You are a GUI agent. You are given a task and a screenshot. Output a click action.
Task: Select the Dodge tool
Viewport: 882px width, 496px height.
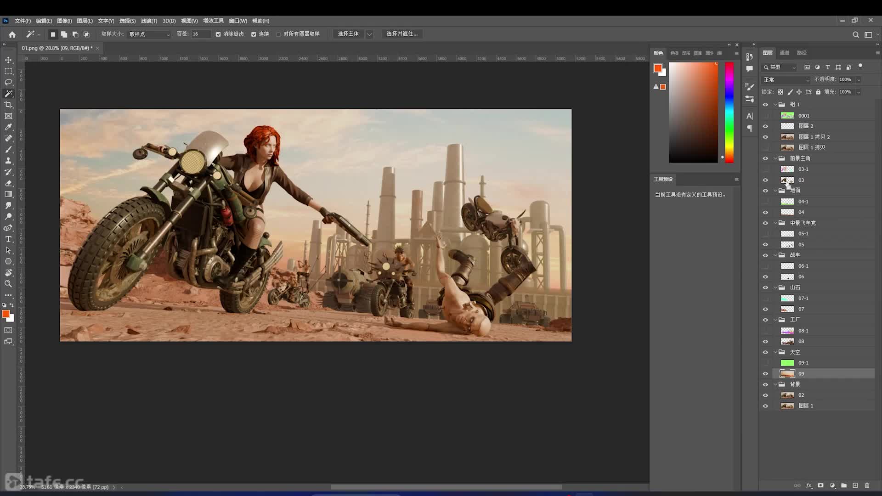point(8,217)
